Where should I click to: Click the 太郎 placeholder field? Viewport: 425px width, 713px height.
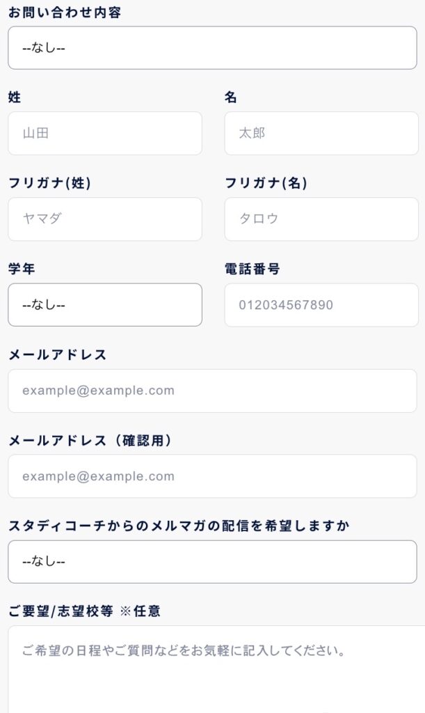321,133
